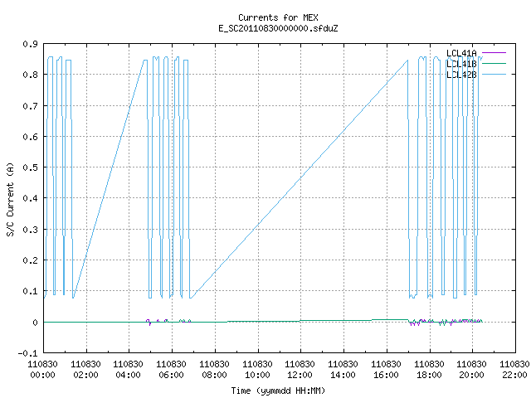Click the 20:00 x-axis time label
The height and width of the screenshot is (398, 531).
(x=471, y=375)
